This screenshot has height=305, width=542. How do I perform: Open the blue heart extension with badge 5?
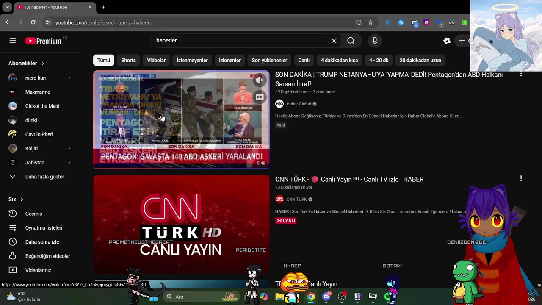pos(440,23)
